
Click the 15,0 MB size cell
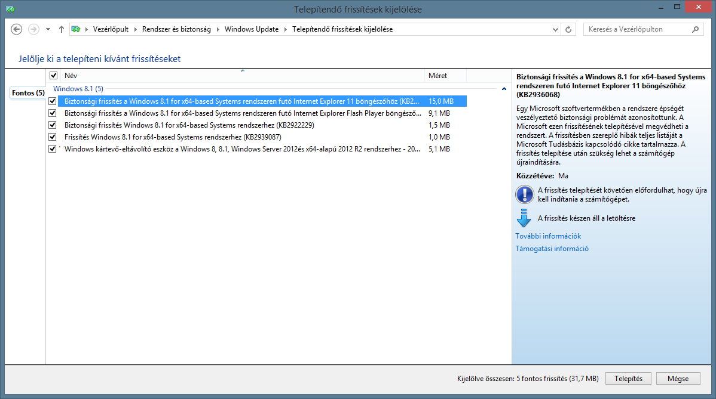(x=440, y=101)
